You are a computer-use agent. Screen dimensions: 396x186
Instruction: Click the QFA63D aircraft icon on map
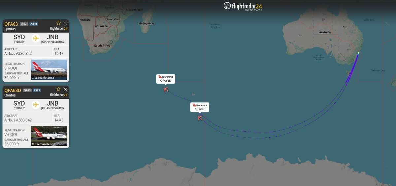(166, 90)
